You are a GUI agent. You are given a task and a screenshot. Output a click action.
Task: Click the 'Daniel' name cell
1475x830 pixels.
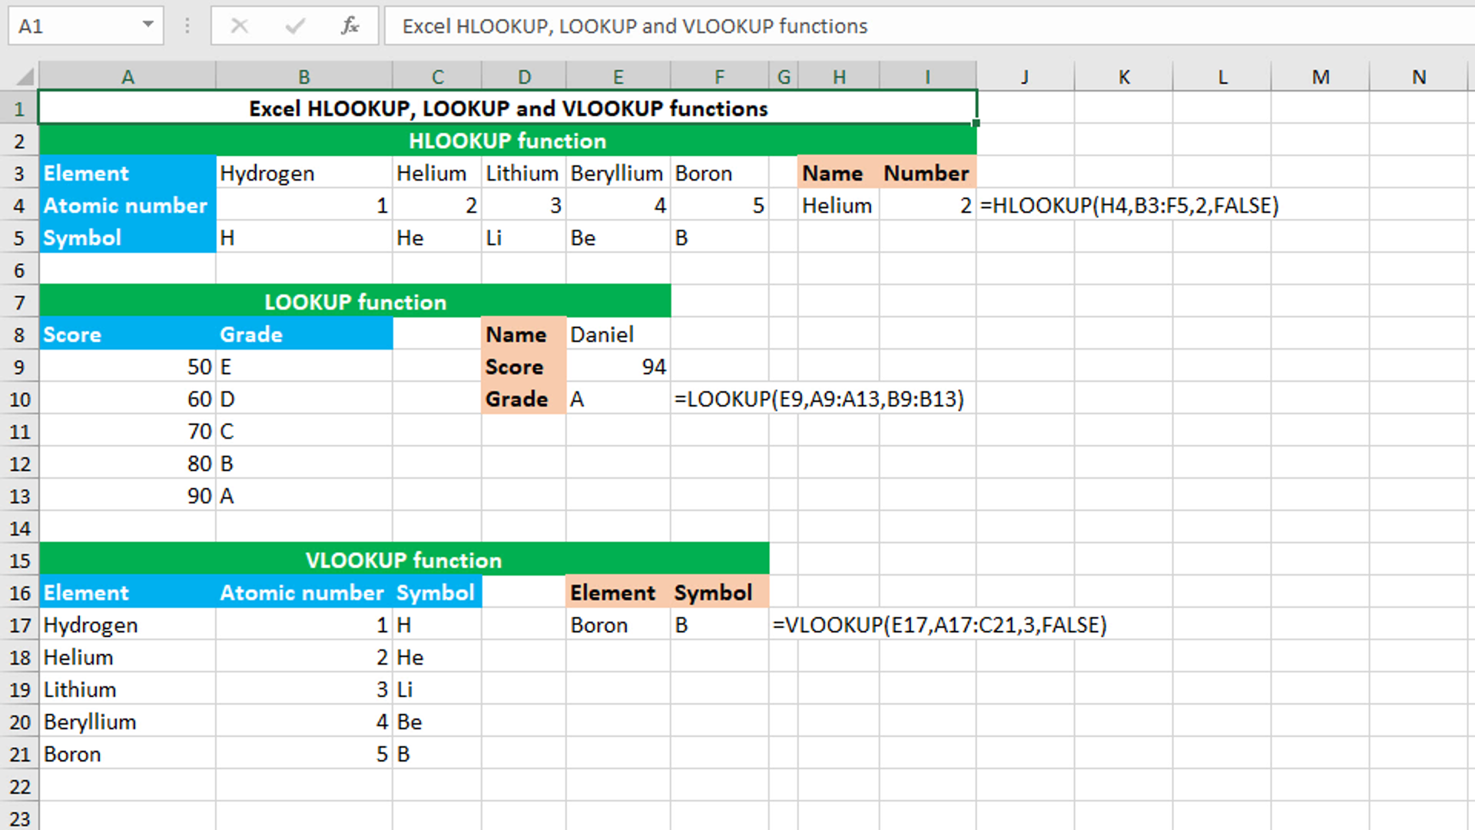(618, 334)
